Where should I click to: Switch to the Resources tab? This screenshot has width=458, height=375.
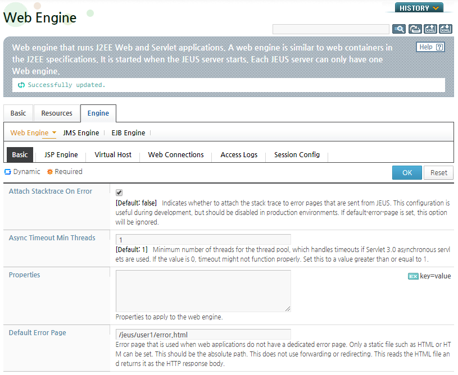pos(57,113)
